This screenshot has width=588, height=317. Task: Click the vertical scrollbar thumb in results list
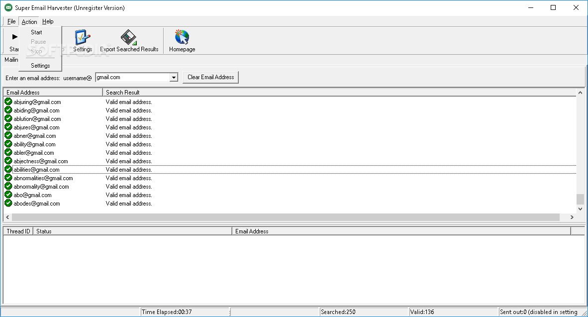click(580, 199)
